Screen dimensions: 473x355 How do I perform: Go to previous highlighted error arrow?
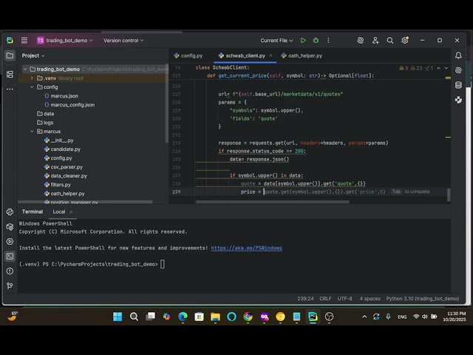[438, 68]
